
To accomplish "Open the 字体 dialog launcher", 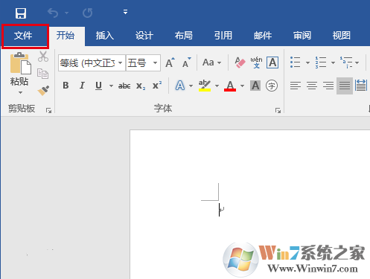I will [x=278, y=111].
